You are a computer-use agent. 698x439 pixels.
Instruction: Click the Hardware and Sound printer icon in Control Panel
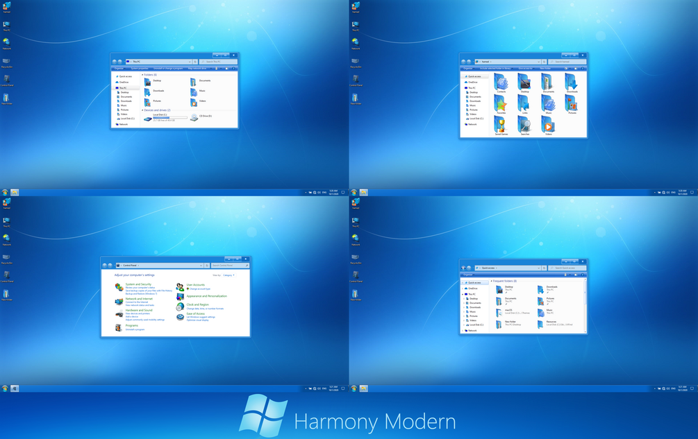coord(119,313)
